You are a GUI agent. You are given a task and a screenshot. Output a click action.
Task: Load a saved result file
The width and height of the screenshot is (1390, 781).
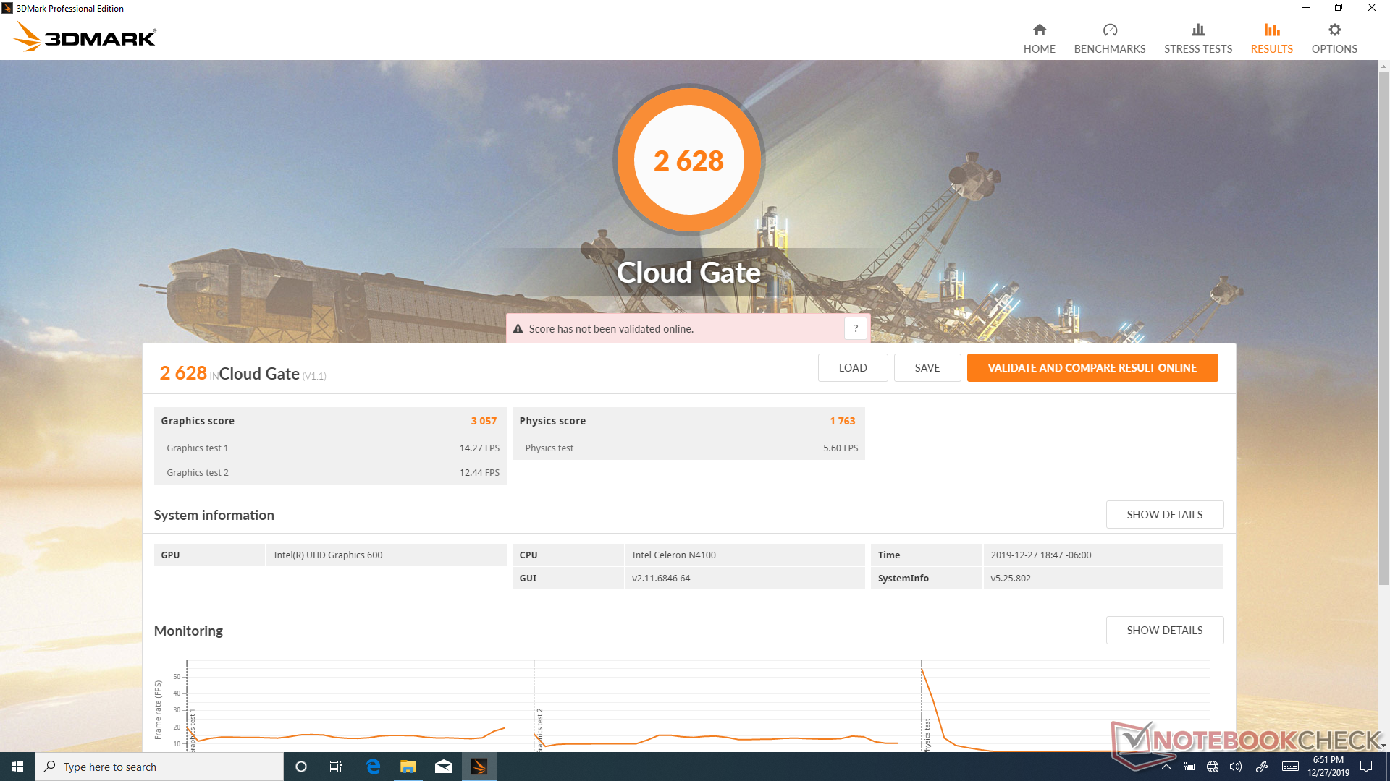point(852,367)
